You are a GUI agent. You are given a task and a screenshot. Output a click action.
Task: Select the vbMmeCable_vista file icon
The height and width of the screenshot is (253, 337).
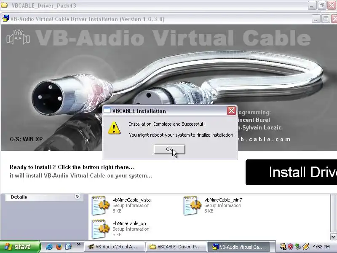(101, 205)
